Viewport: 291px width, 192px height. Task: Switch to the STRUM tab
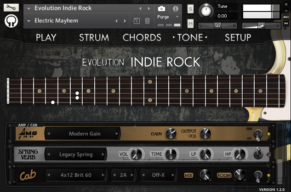pyautogui.click(x=94, y=38)
